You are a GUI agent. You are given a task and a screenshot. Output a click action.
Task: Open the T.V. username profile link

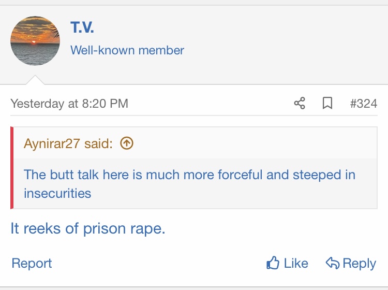tap(82, 28)
